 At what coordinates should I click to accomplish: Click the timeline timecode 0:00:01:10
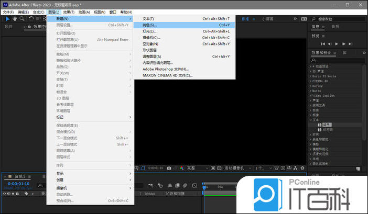click(x=19, y=184)
